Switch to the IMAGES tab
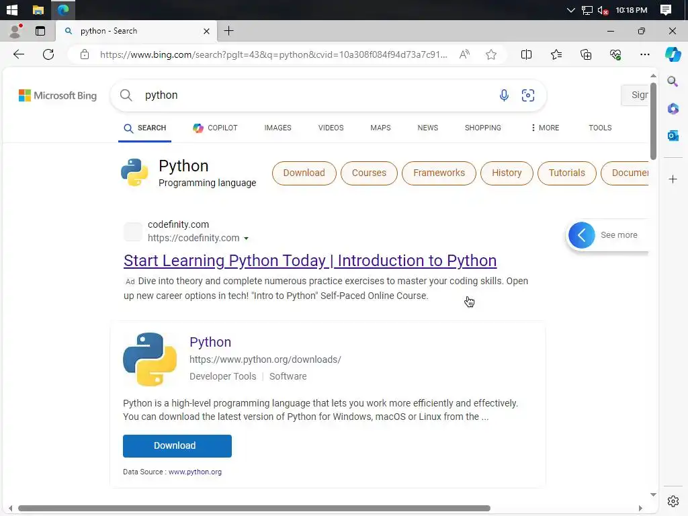 coord(277,128)
